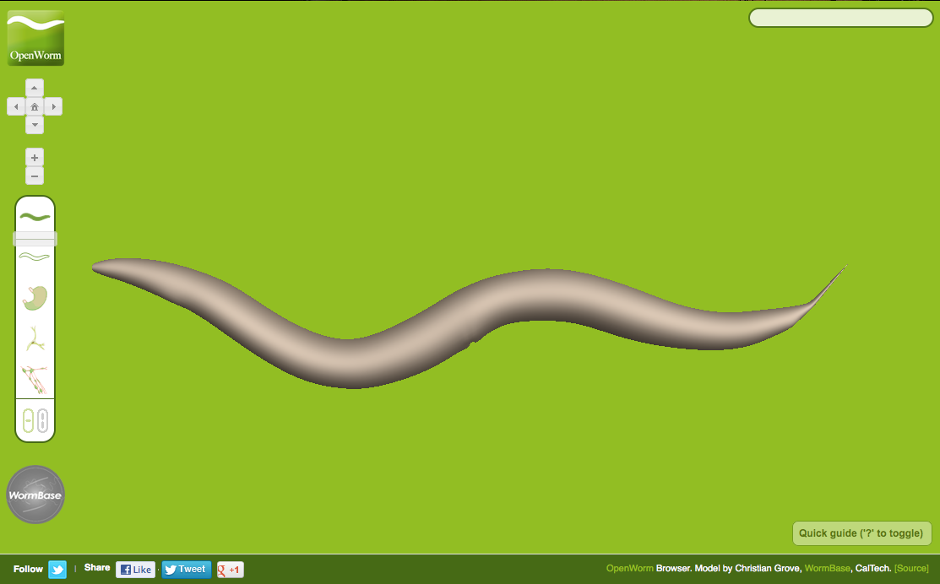Viewport: 940px width, 584px height.
Task: Toggle the left capsule view at sidebar bottom
Action: pyautogui.click(x=29, y=419)
